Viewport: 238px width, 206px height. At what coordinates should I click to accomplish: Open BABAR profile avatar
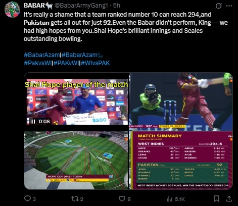pyautogui.click(x=13, y=10)
